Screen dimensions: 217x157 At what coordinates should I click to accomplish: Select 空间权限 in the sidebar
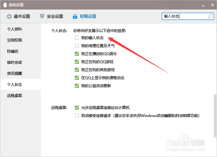[x=20, y=40]
